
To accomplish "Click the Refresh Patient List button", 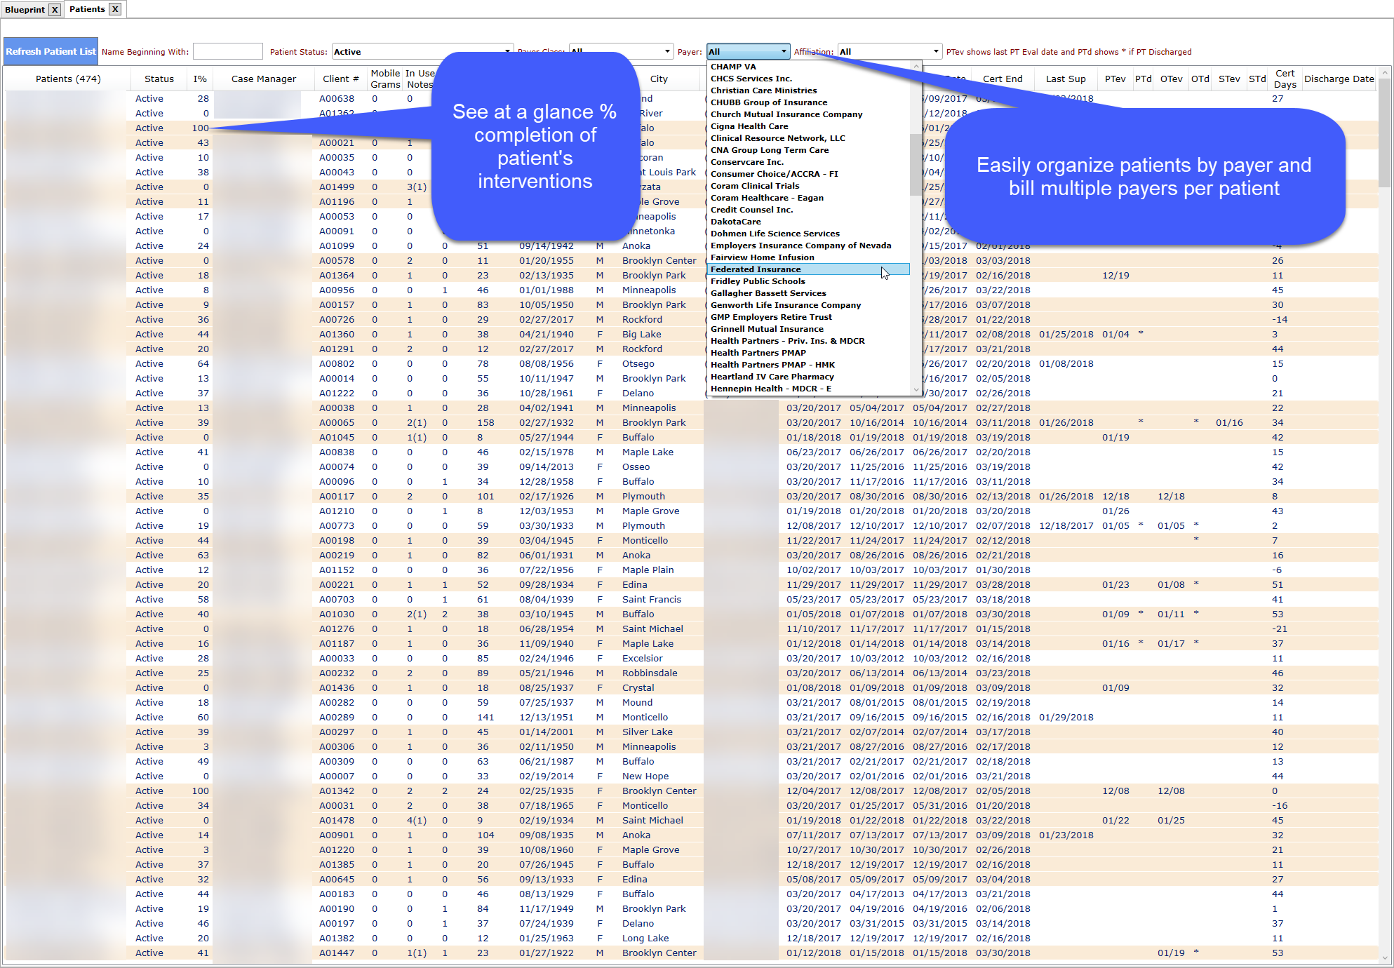I will [x=51, y=51].
